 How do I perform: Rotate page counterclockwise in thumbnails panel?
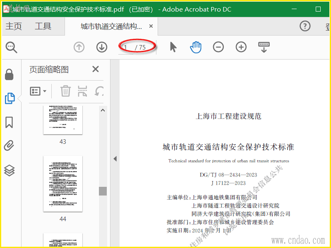[99, 91]
